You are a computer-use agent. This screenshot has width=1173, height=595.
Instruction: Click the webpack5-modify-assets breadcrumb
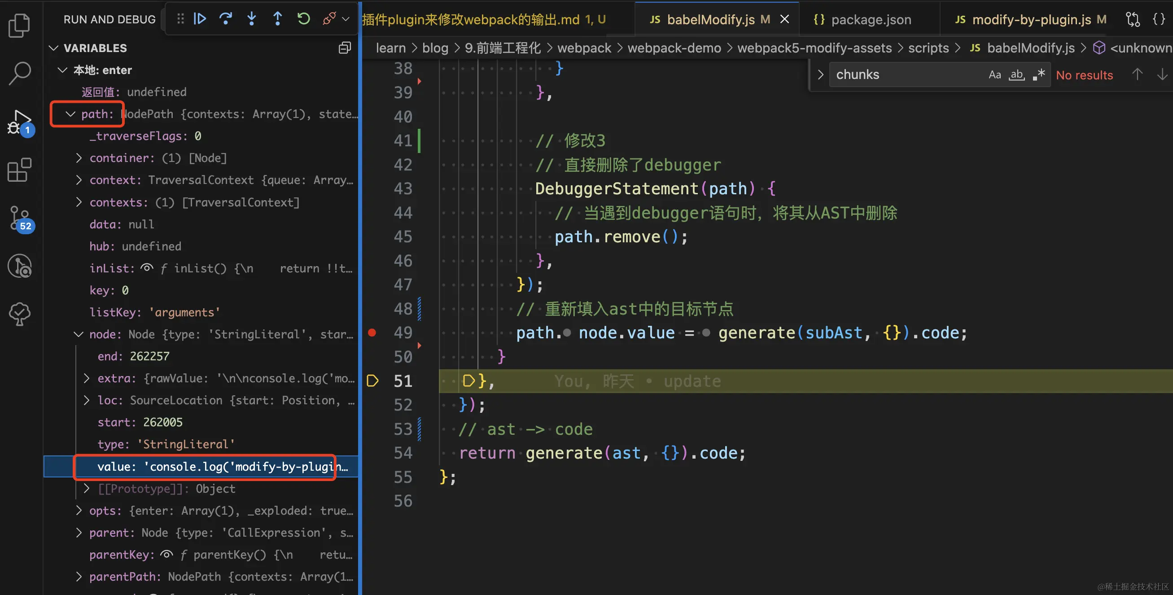tap(814, 48)
